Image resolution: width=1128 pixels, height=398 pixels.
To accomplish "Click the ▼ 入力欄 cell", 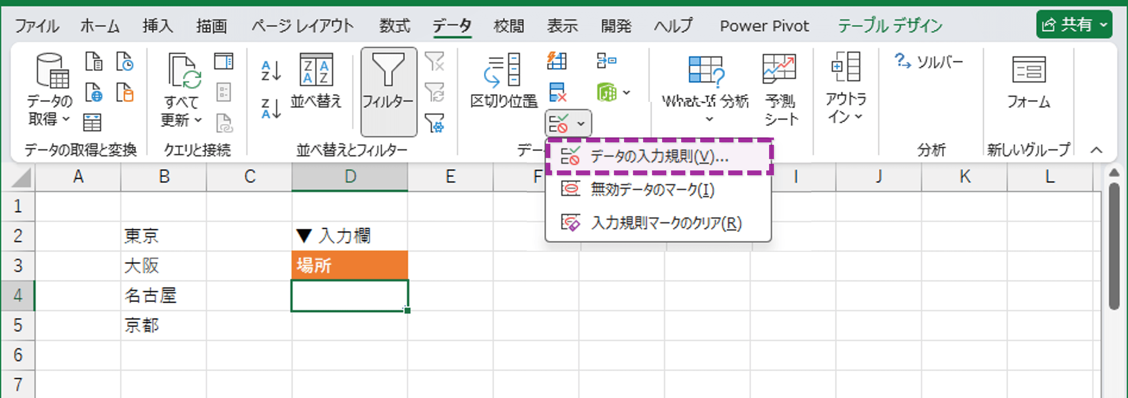I will click(x=350, y=236).
